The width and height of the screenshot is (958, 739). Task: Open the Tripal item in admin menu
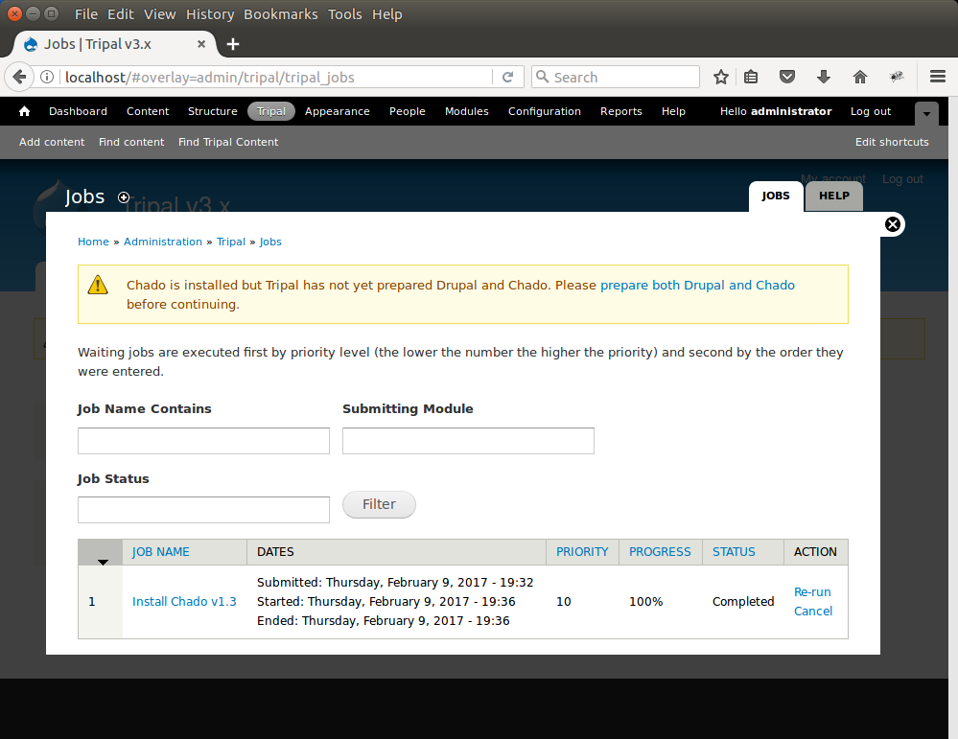tap(271, 111)
